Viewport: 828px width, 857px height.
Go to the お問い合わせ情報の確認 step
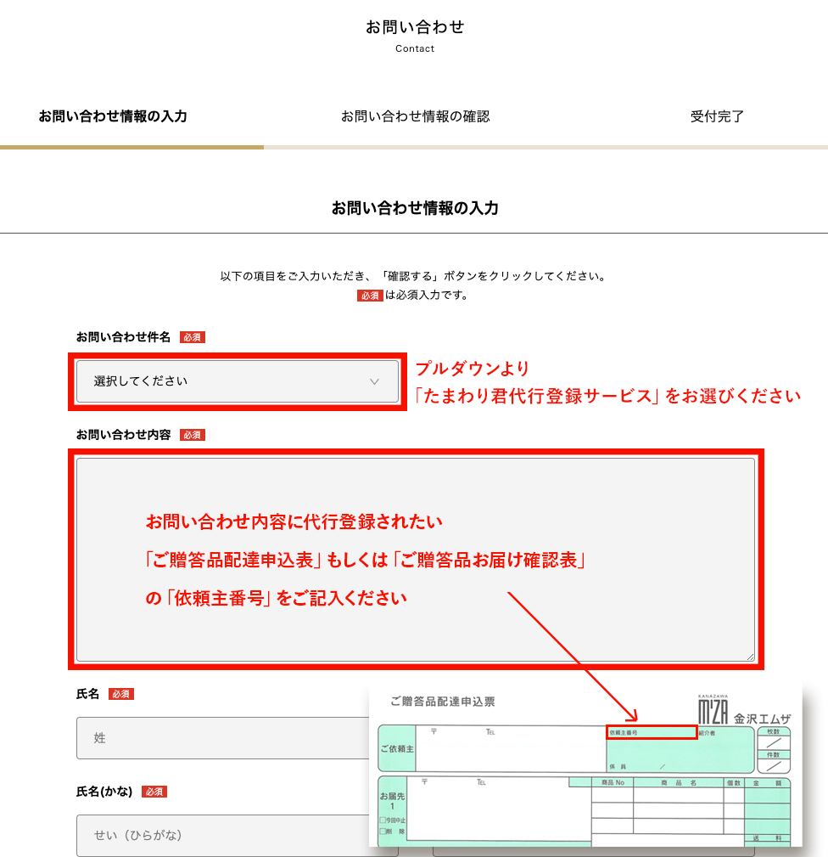click(416, 116)
